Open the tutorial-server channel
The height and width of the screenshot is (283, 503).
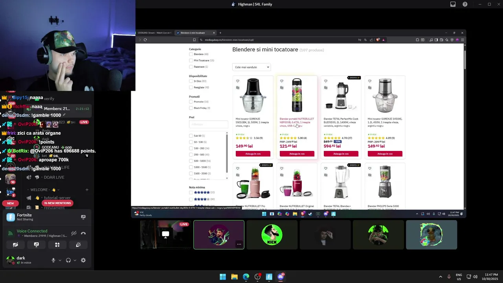[57, 198]
